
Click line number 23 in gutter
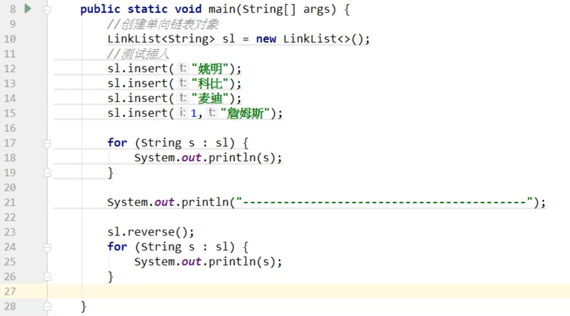pos(10,232)
